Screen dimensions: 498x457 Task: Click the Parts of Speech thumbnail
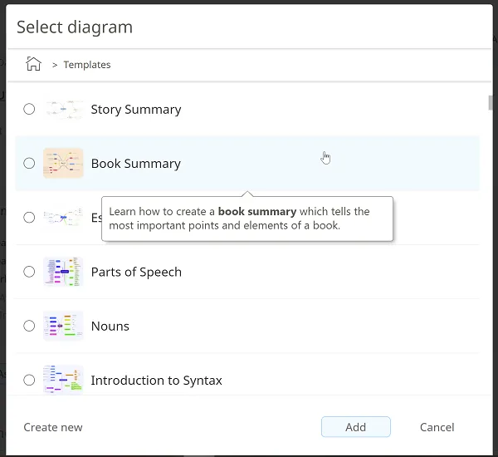[63, 272]
